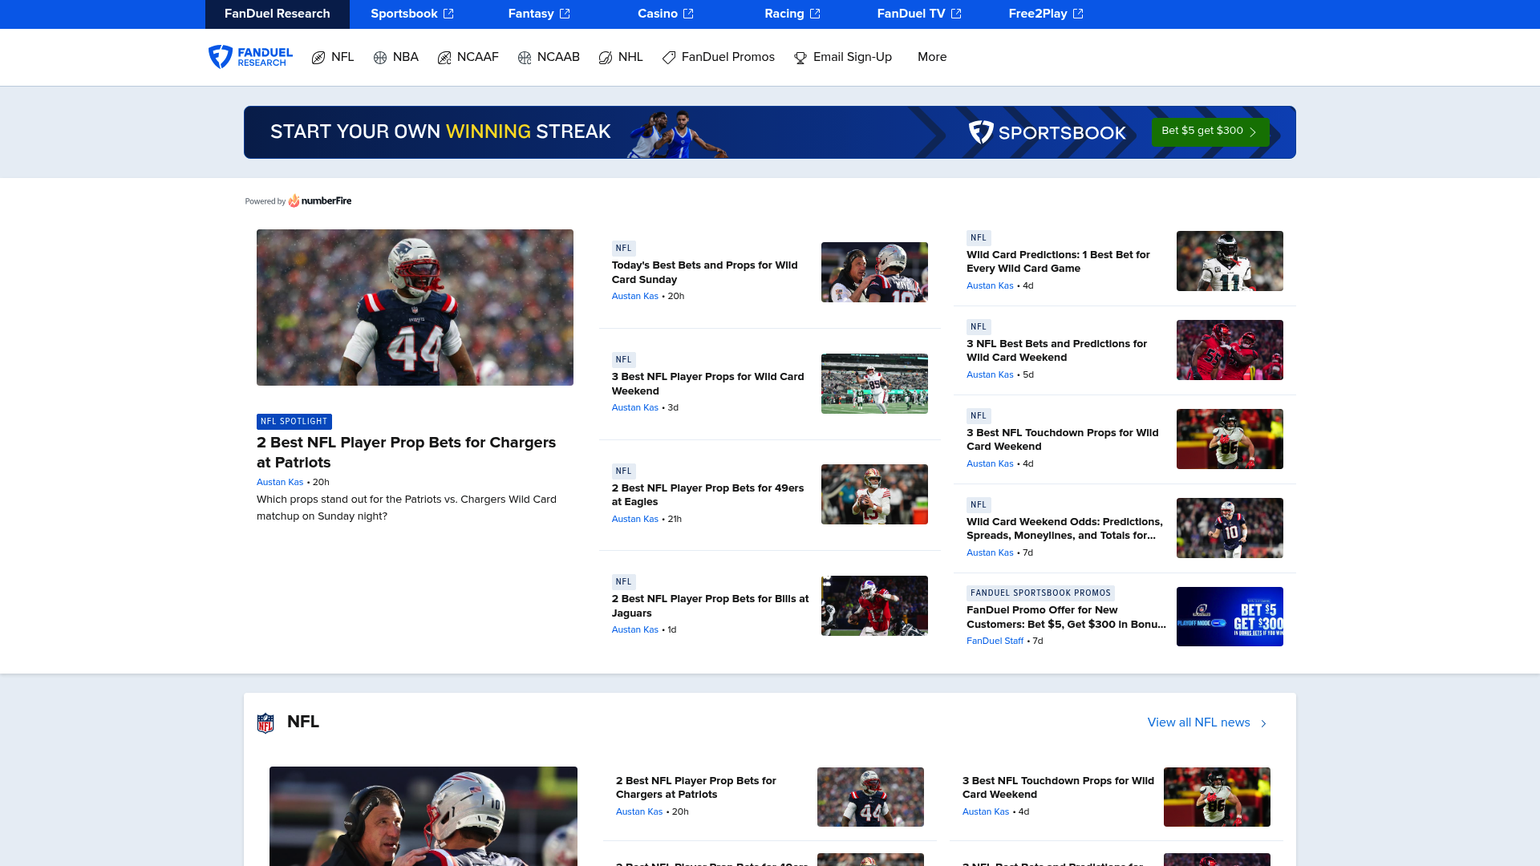1540x866 pixels.
Task: Click the FanDuel Promos tag icon
Action: [669, 58]
